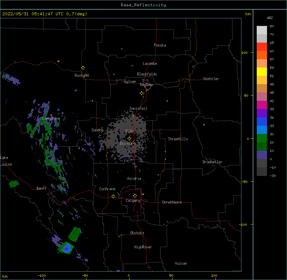Click the Sundre label

pyautogui.click(x=97, y=130)
